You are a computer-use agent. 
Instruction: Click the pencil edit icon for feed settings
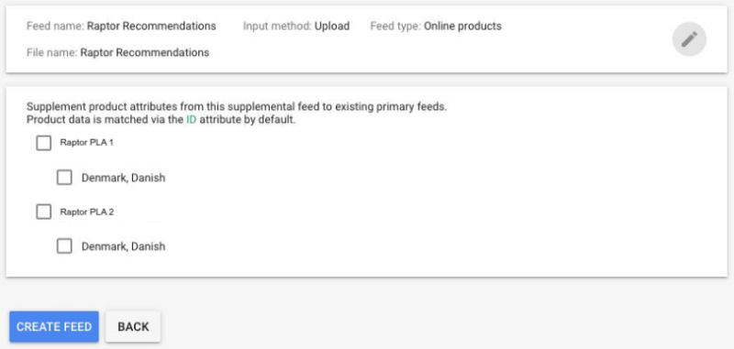pos(689,39)
